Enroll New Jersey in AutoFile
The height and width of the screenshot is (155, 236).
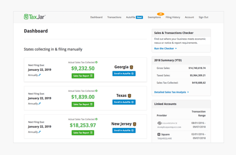coord(124,131)
